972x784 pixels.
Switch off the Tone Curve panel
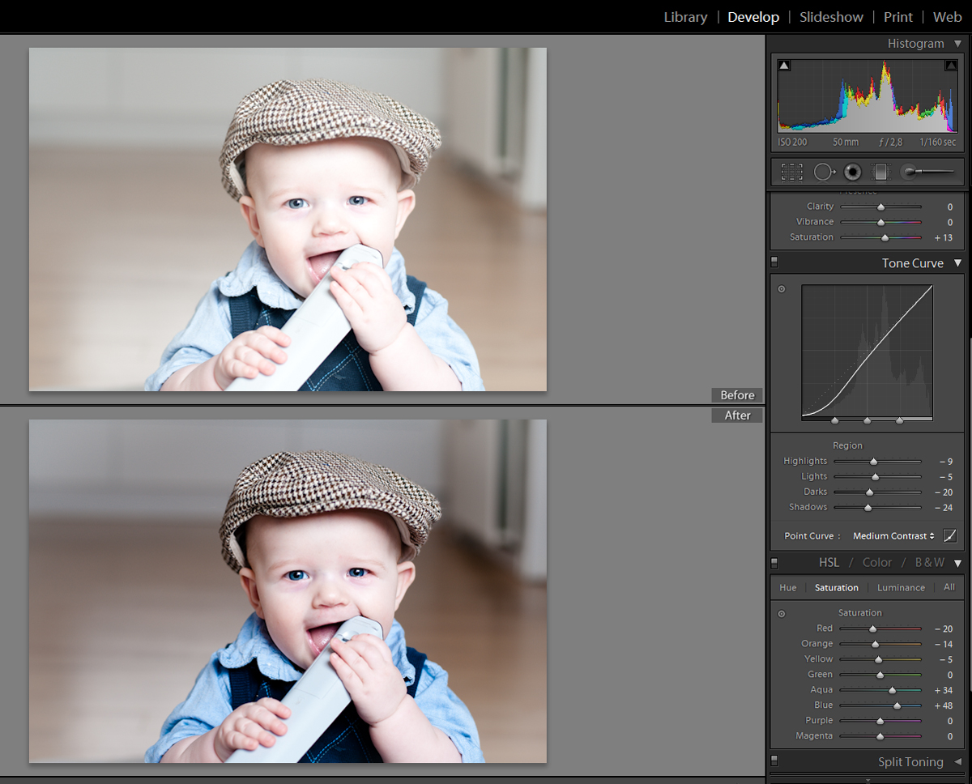[x=774, y=262]
